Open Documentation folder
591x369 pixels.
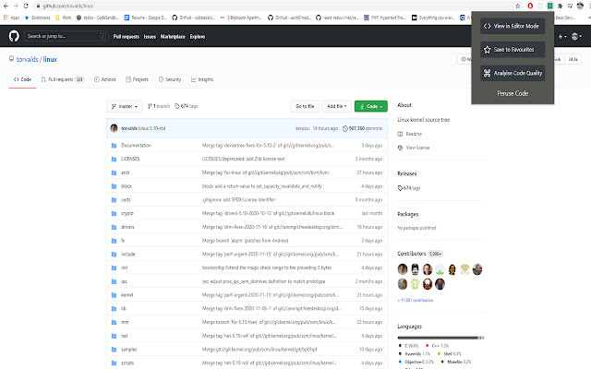(x=136, y=146)
